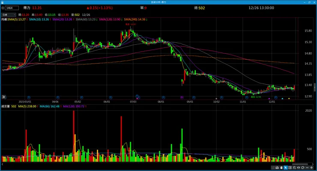Click the 2023/03/01 date axis label
Viewport: 317px width, 171px height.
point(25,102)
